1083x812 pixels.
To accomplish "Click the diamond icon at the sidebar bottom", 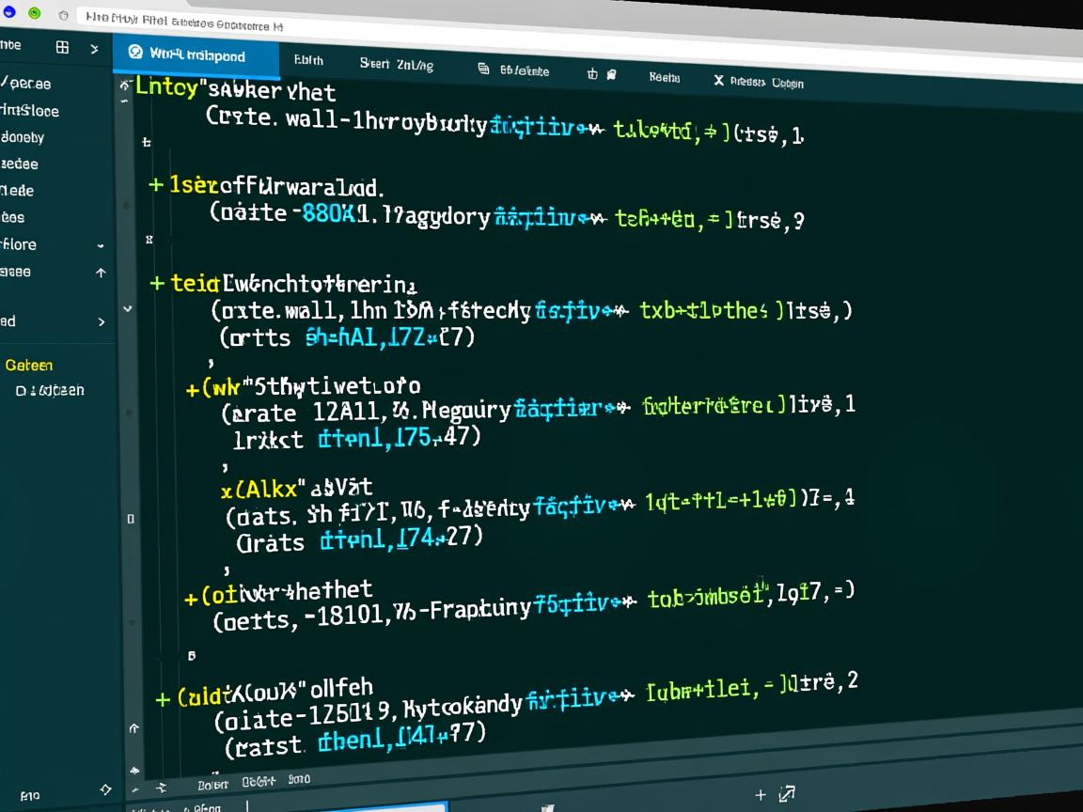I will [105, 789].
